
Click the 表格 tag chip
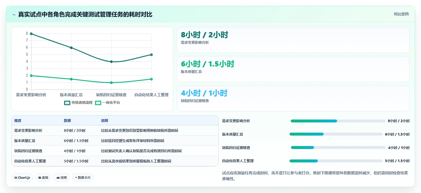[43, 178]
